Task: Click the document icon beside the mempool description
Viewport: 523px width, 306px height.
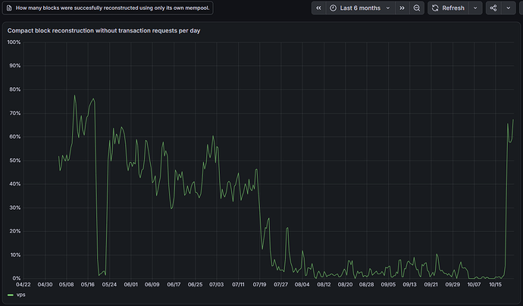Action: [9, 8]
